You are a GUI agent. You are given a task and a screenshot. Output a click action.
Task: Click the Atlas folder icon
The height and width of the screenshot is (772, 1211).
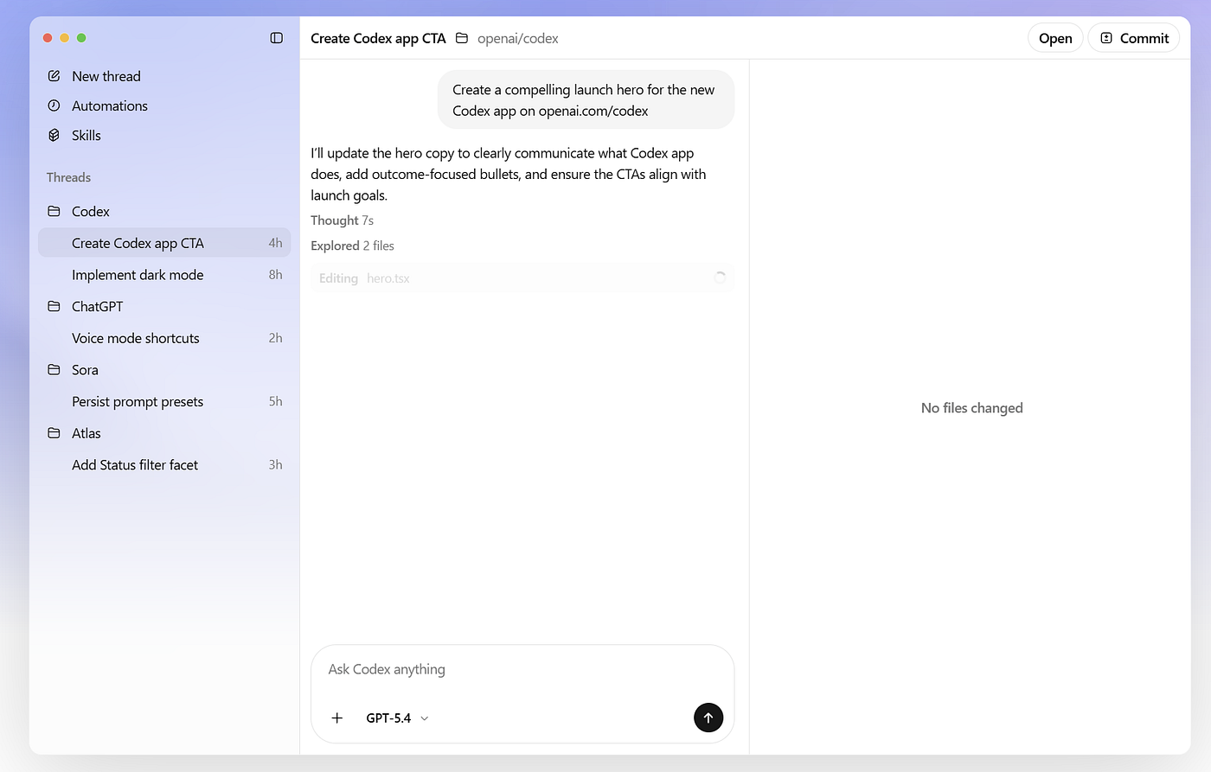point(54,433)
